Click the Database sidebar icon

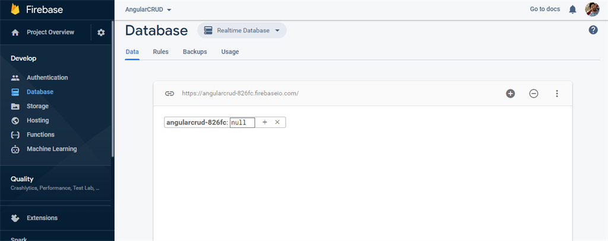[x=15, y=92]
